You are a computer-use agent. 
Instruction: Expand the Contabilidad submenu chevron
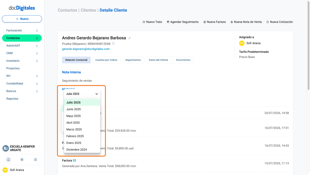point(37,84)
